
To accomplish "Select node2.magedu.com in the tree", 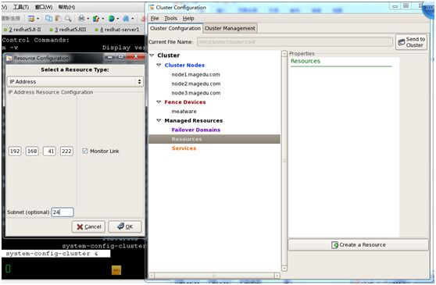I will click(x=196, y=84).
